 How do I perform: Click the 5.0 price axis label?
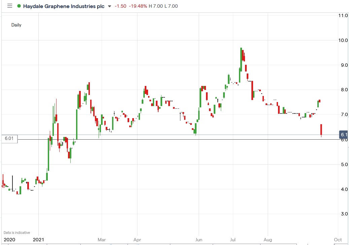[344, 164]
